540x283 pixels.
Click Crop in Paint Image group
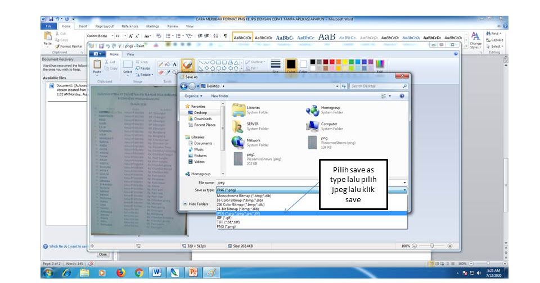click(x=142, y=62)
